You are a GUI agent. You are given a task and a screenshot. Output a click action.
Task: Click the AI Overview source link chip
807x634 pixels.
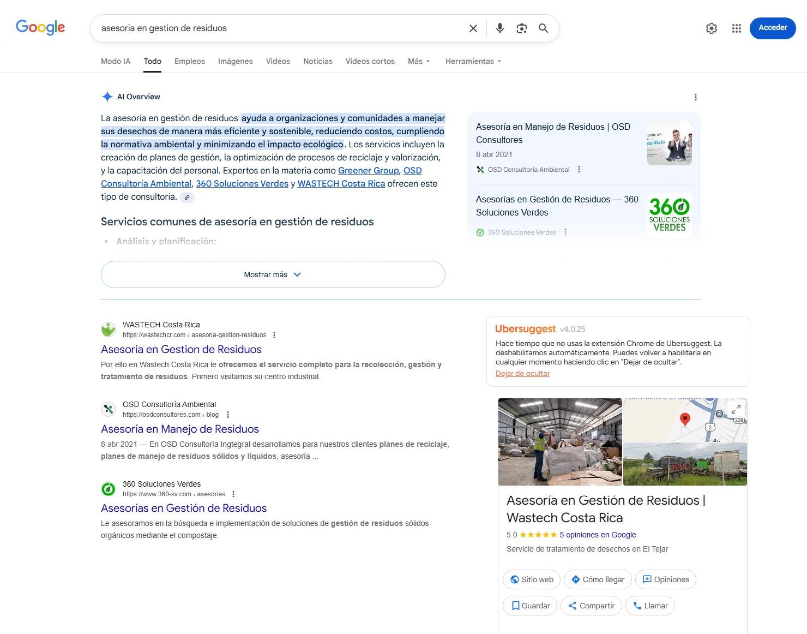(x=187, y=198)
